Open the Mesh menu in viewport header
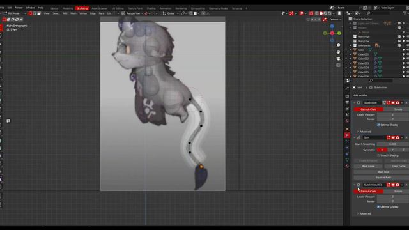The width and height of the screenshot is (409, 230). (x=73, y=13)
